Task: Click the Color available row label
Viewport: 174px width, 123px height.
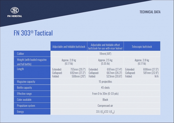Action: click(24, 100)
